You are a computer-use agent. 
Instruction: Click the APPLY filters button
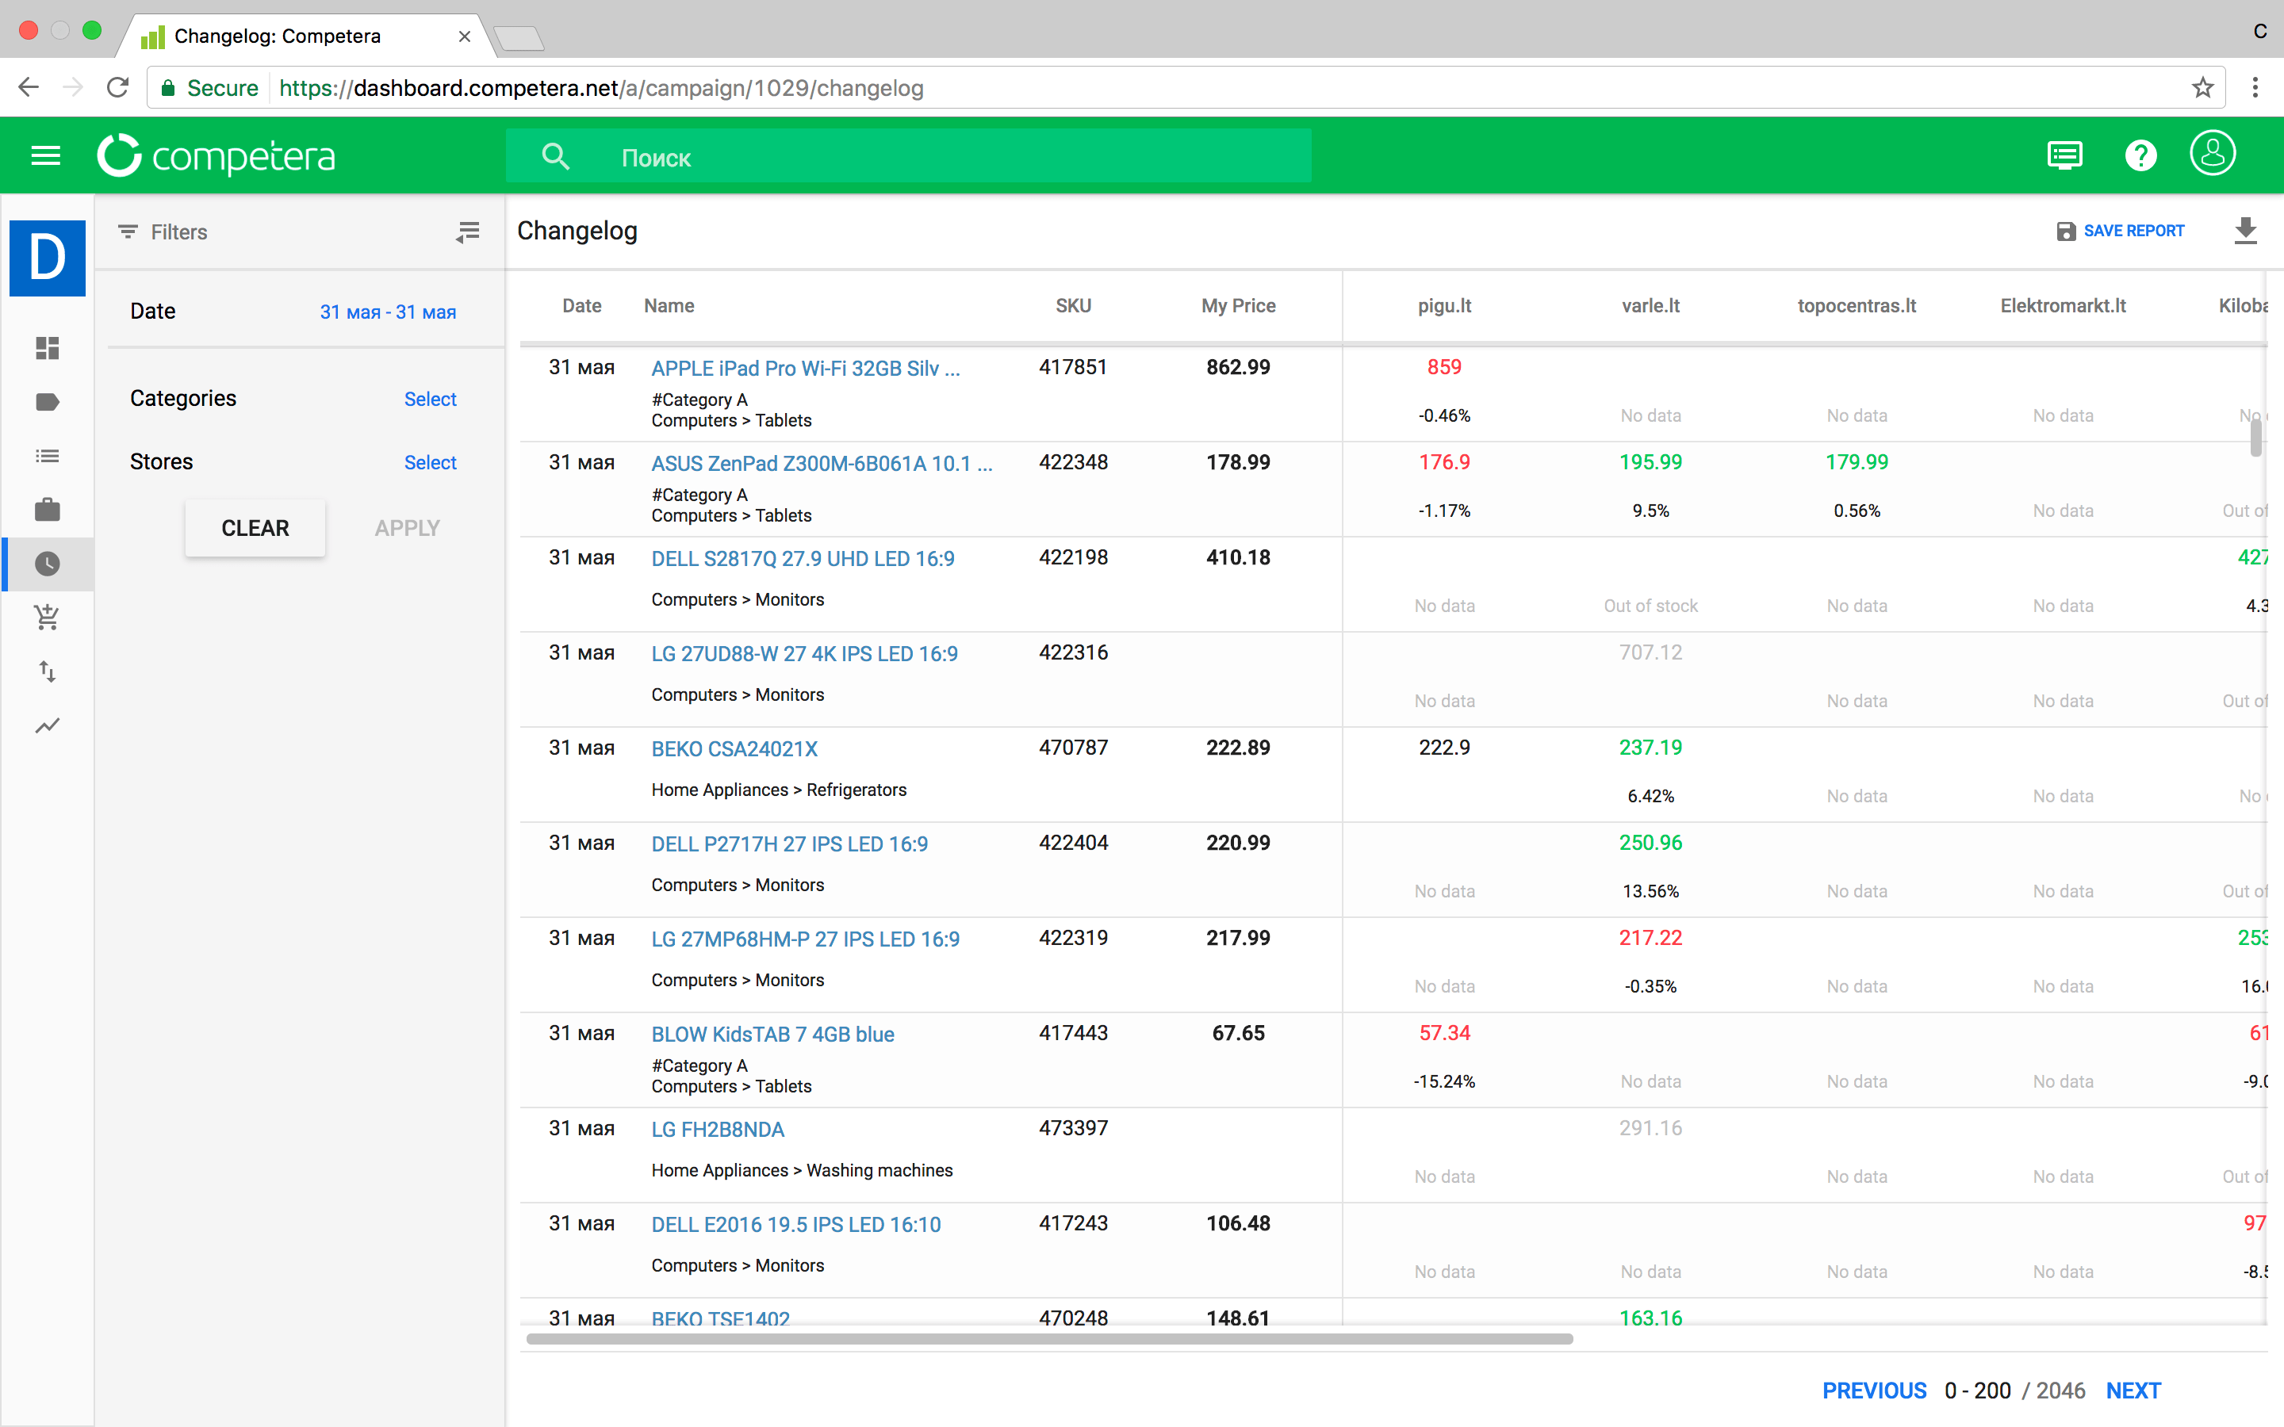[407, 527]
